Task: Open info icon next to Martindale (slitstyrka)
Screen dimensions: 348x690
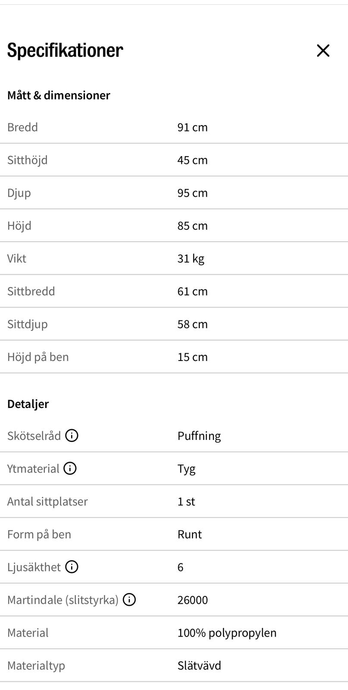Action: (129, 599)
